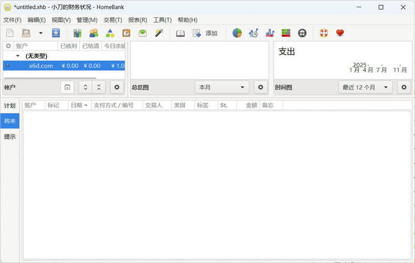
Task: Open the accounts manager icon
Action: click(x=78, y=33)
